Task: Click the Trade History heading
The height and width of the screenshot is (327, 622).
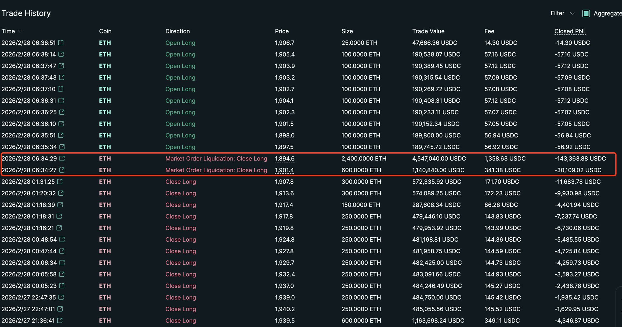Action: pos(26,13)
